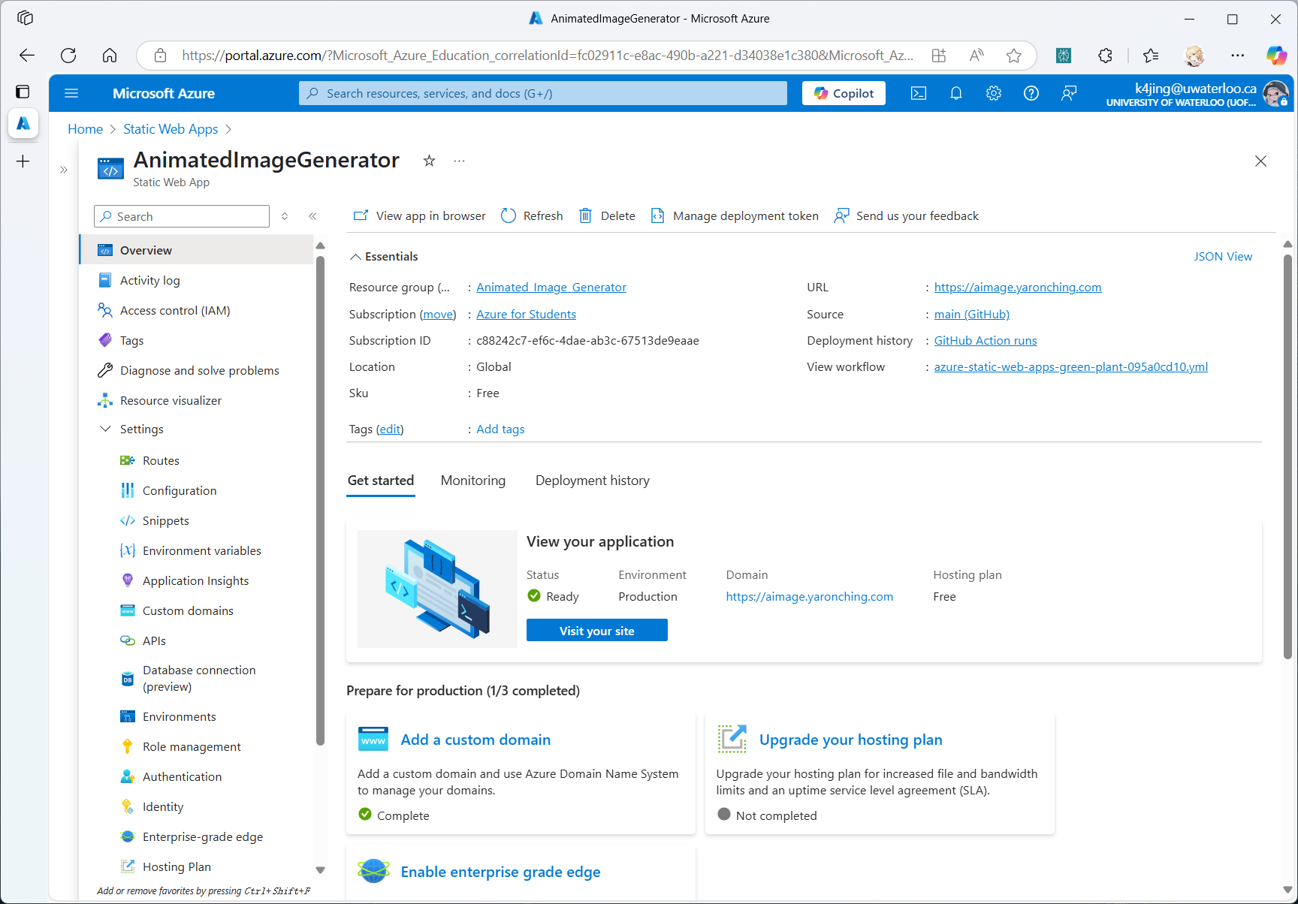Open the workflow yml file link
The height and width of the screenshot is (904, 1298).
pos(1071,367)
